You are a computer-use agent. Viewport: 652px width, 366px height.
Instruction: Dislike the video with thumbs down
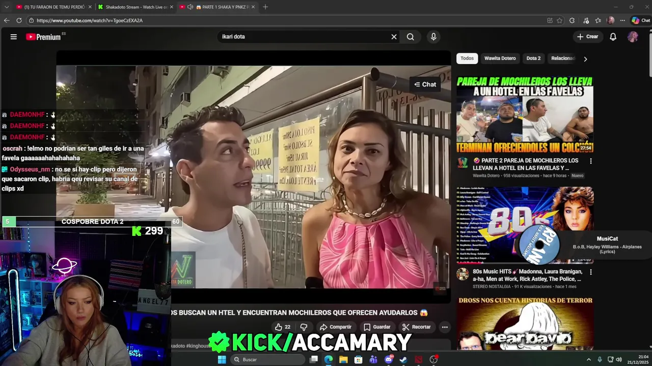[304, 327]
